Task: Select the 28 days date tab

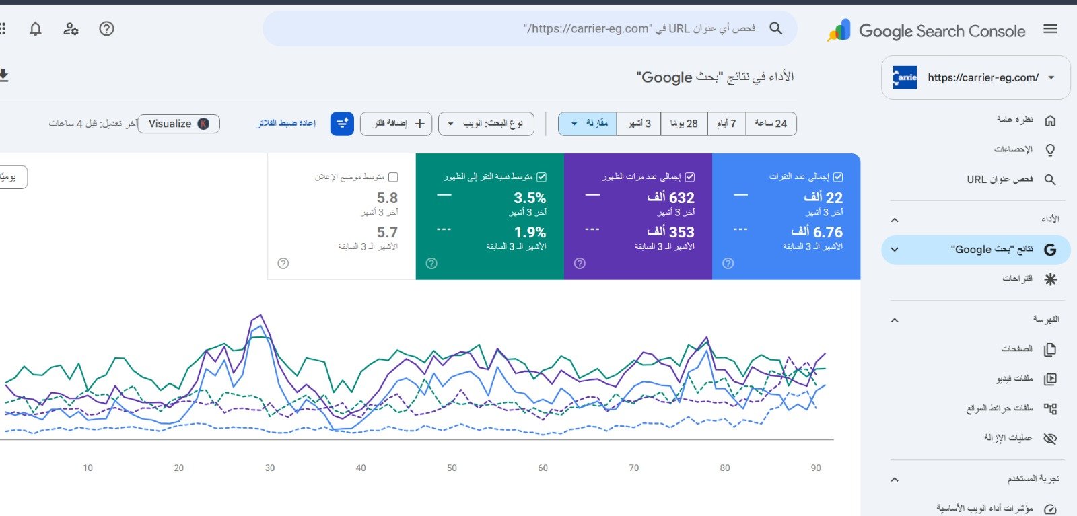Action: point(684,124)
